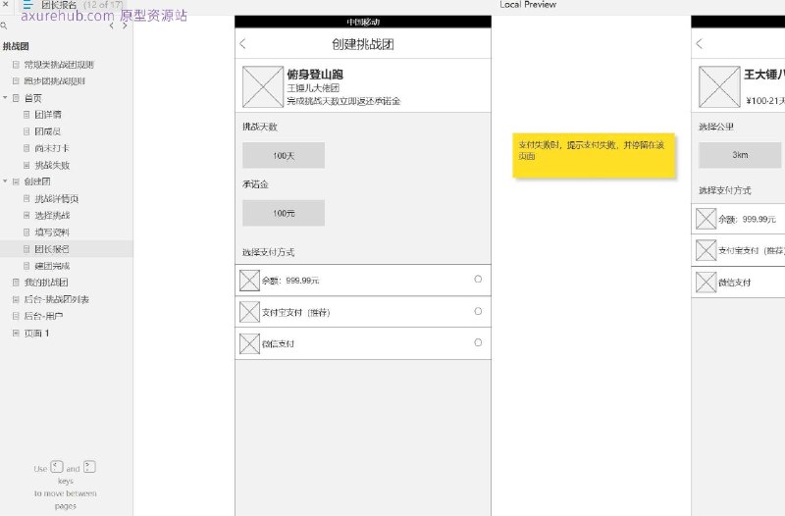Click 支付宝支付 icon in right phone screen
The height and width of the screenshot is (516, 785).
point(706,250)
